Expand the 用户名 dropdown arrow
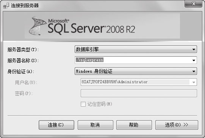The image size is (205, 138). (194, 82)
